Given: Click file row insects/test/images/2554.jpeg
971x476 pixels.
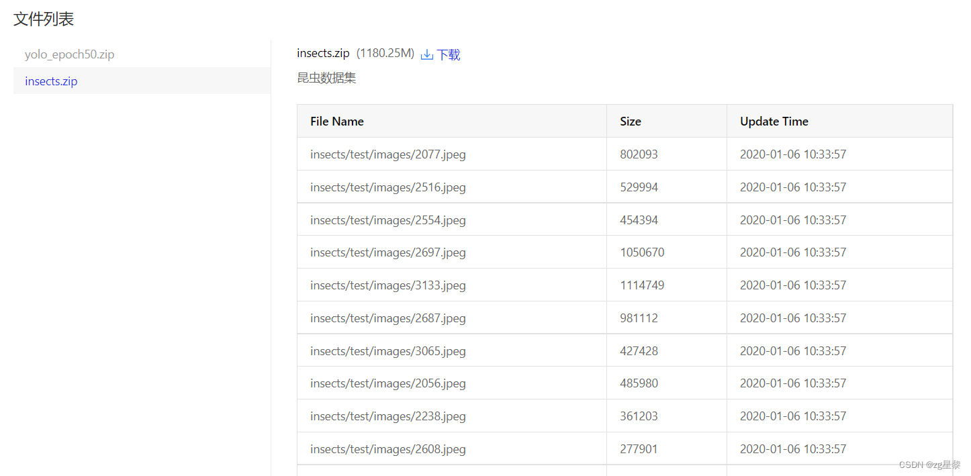Looking at the screenshot, I should click(x=625, y=220).
